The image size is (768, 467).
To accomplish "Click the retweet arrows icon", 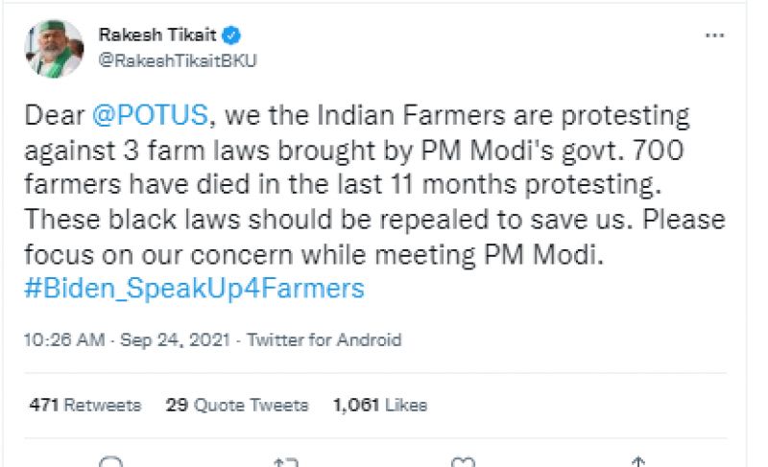I will click(x=286, y=462).
